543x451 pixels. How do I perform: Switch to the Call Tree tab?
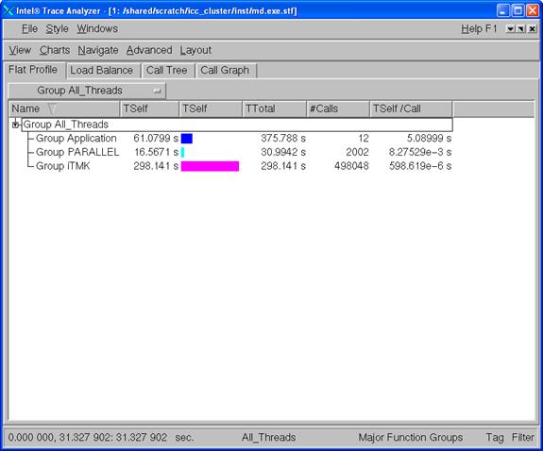pos(166,70)
